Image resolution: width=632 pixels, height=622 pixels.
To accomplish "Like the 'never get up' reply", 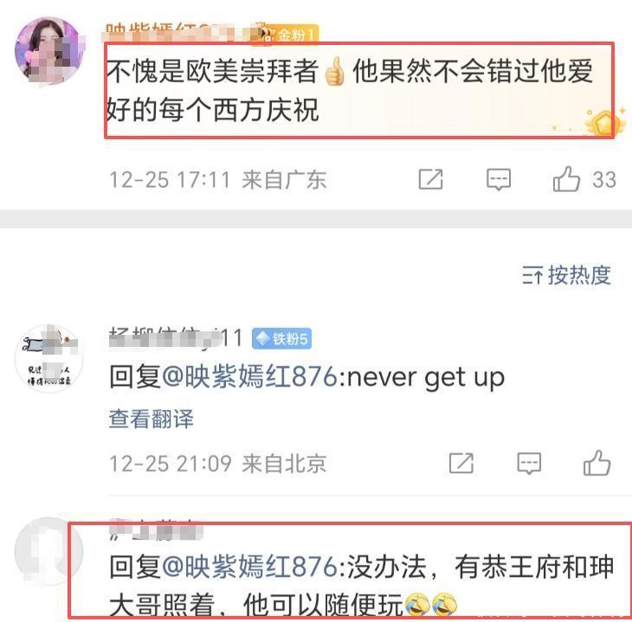I will [597, 463].
